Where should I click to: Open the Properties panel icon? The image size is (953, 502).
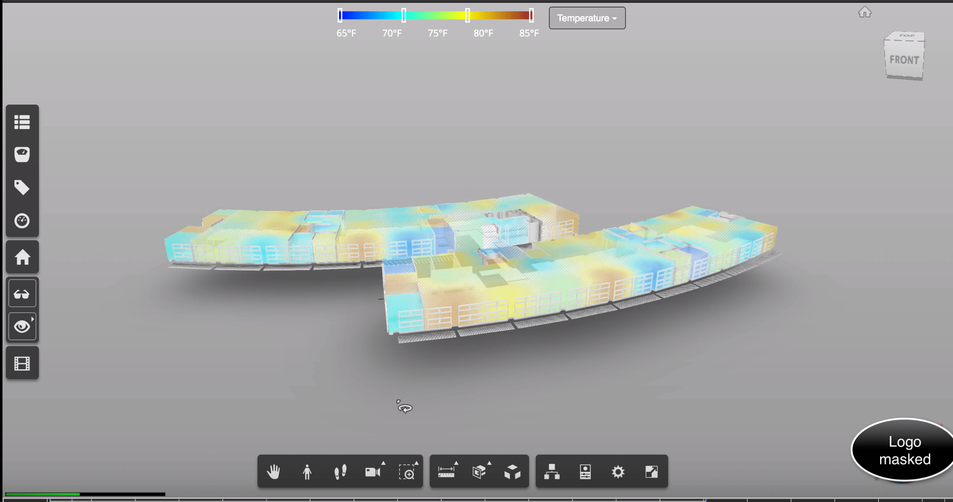pyautogui.click(x=585, y=472)
